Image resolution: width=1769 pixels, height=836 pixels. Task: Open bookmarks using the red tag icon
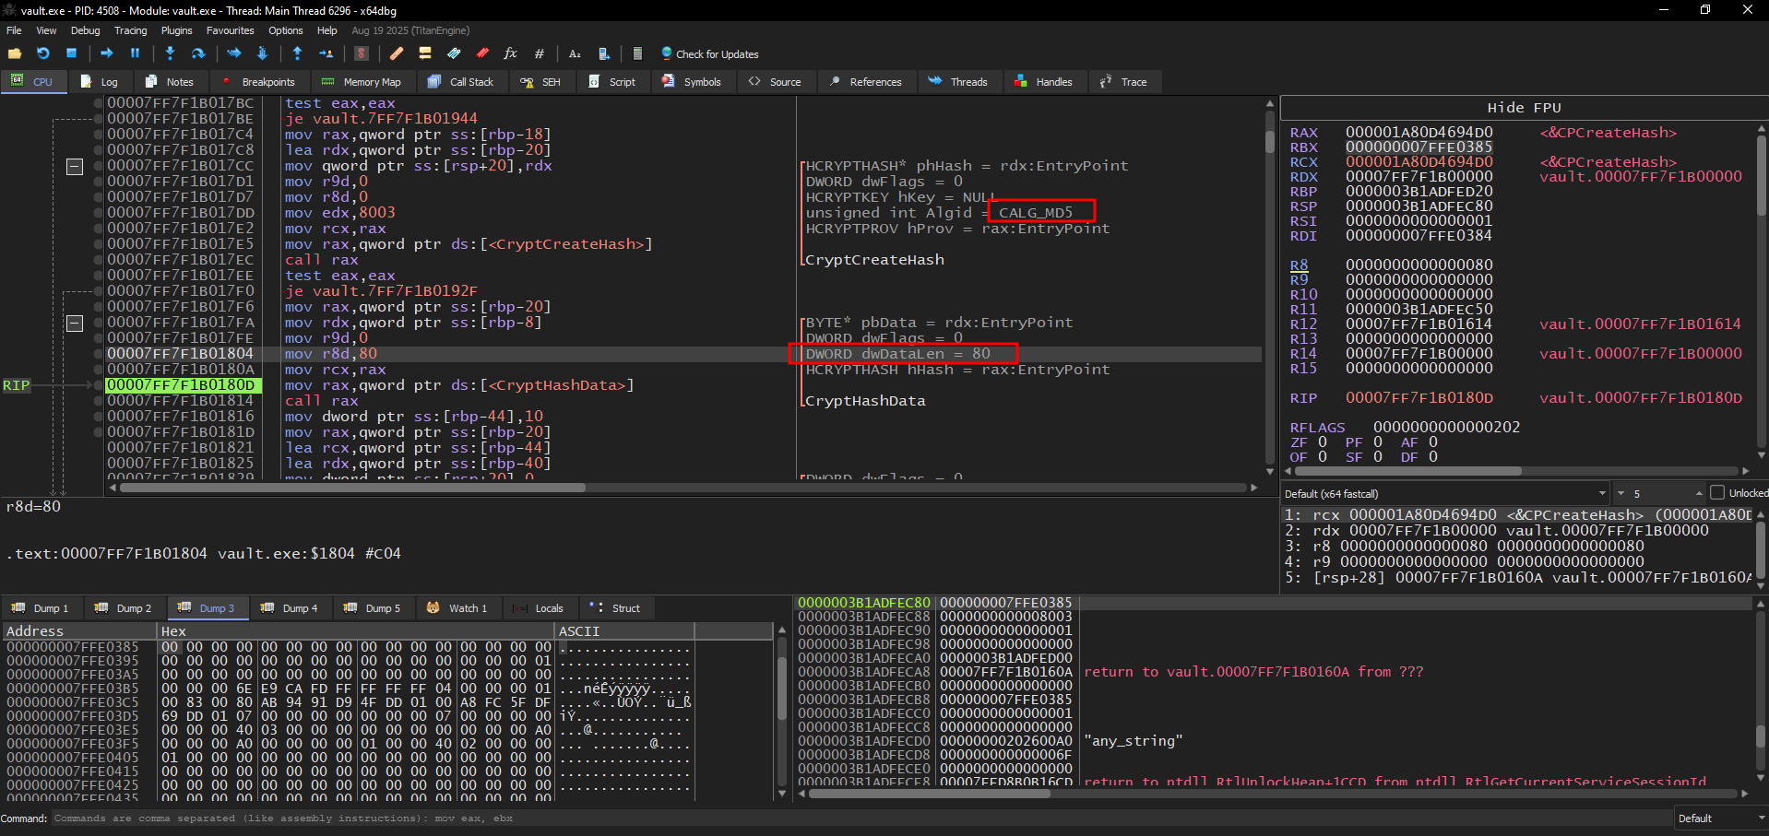pos(482,53)
